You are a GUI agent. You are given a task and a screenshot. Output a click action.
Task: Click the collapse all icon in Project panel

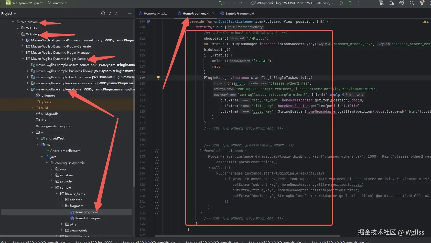pos(116,13)
